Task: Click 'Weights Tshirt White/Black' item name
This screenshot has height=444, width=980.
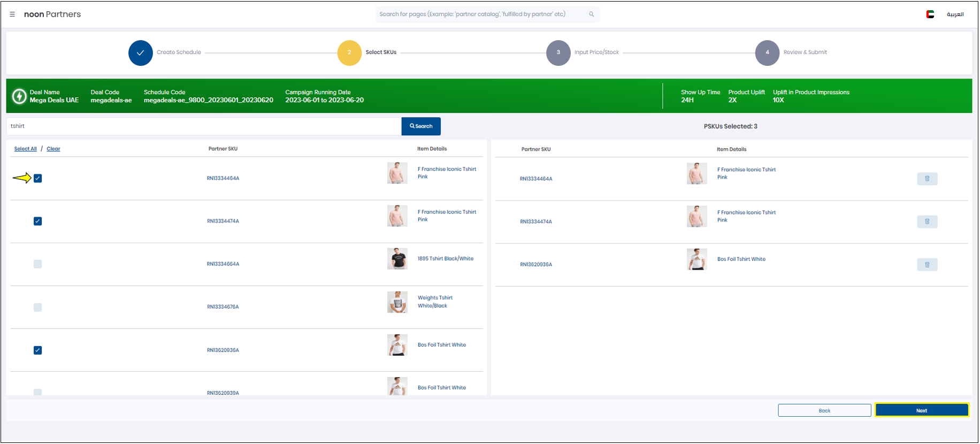Action: point(435,302)
